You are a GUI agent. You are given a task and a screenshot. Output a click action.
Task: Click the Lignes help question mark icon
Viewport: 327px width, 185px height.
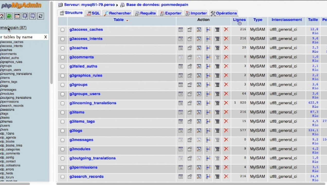click(240, 23)
